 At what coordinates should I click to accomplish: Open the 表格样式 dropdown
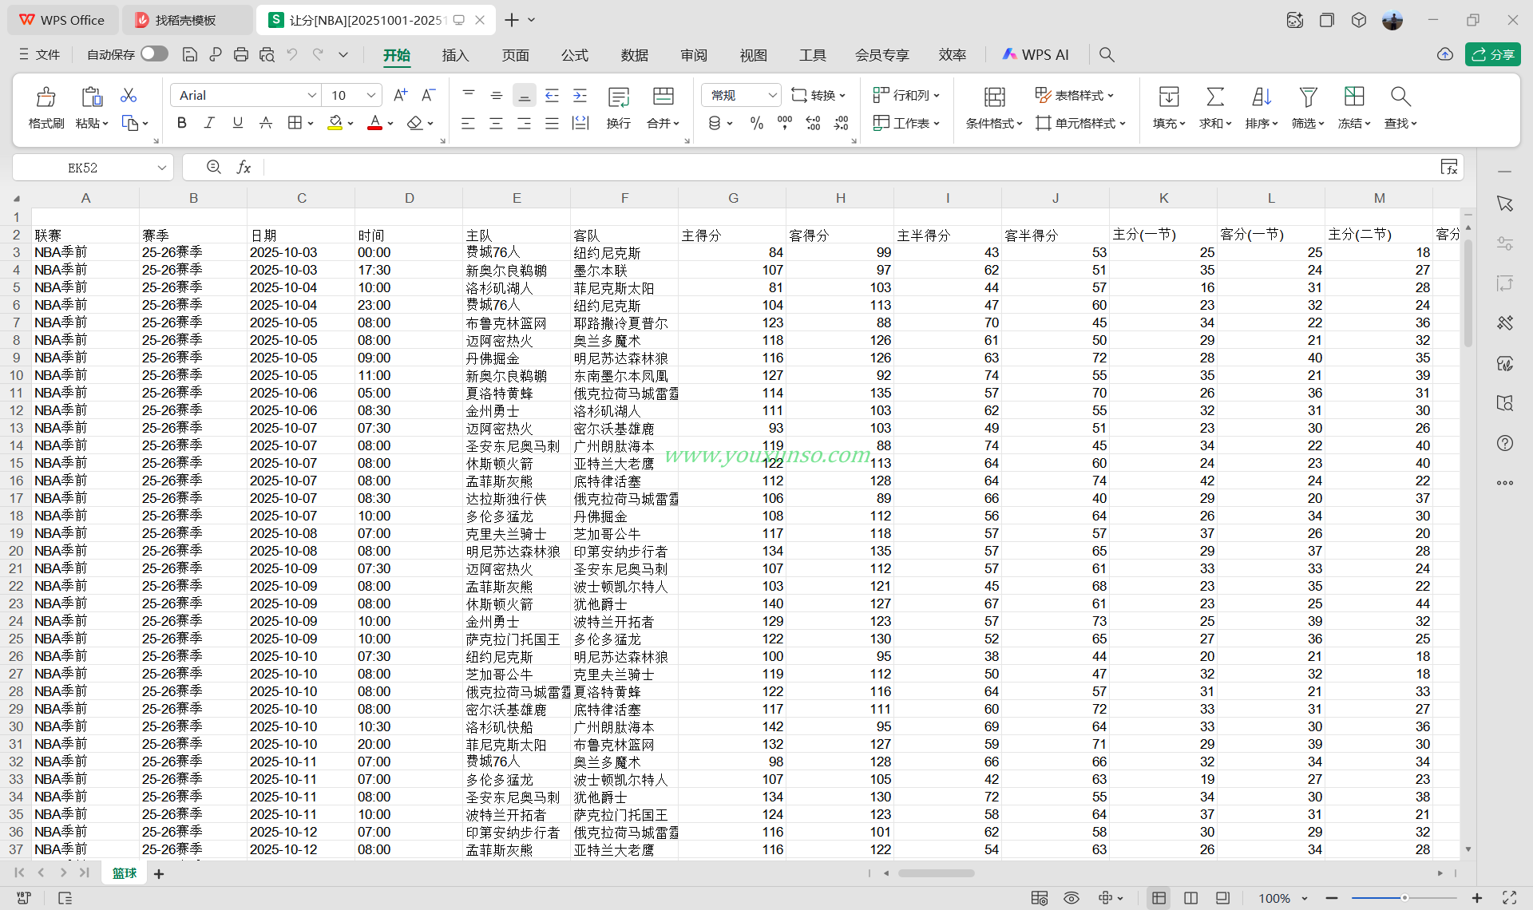[x=1074, y=95]
